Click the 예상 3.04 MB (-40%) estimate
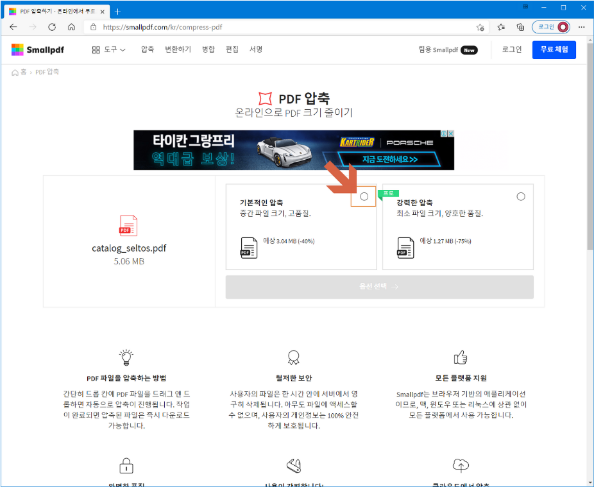Screen dimensions: 594x487 tap(289, 241)
